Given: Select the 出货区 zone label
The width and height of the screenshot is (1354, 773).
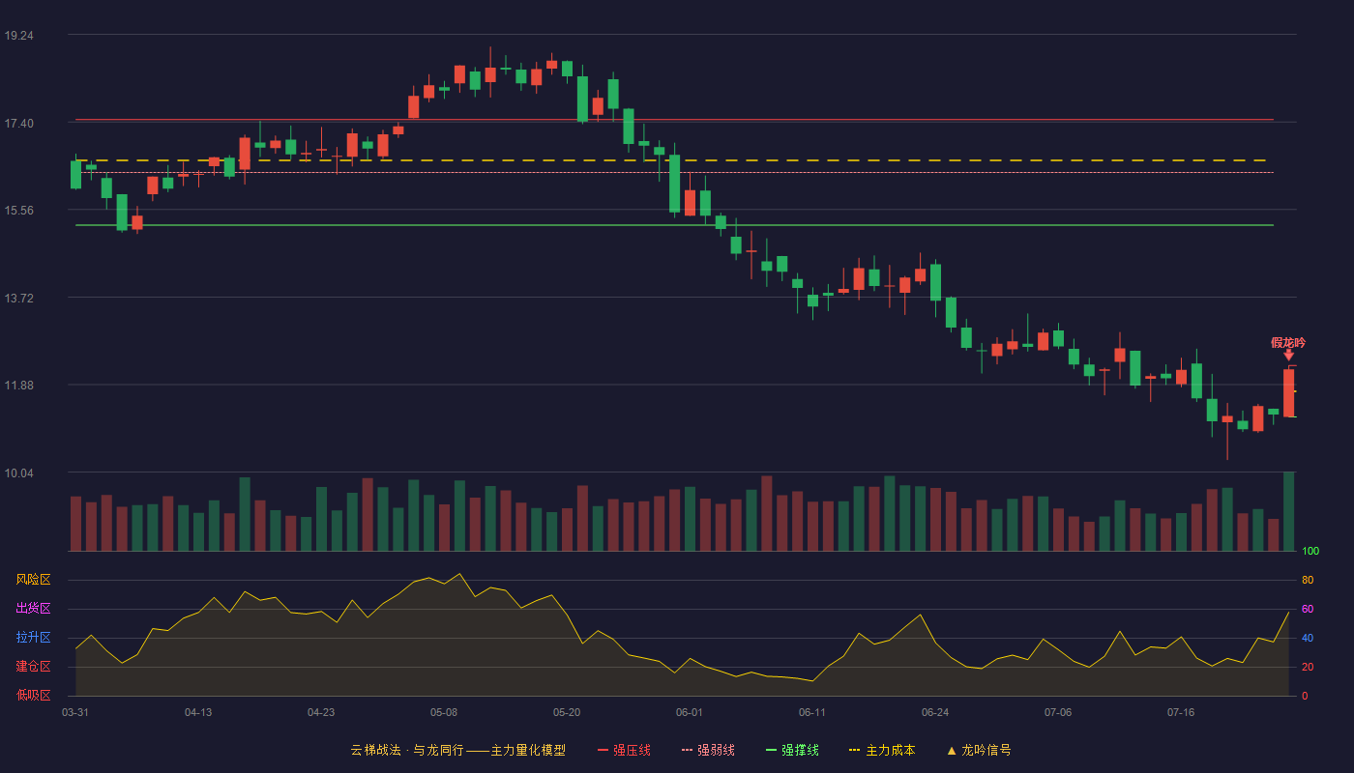Looking at the screenshot, I should [33, 609].
